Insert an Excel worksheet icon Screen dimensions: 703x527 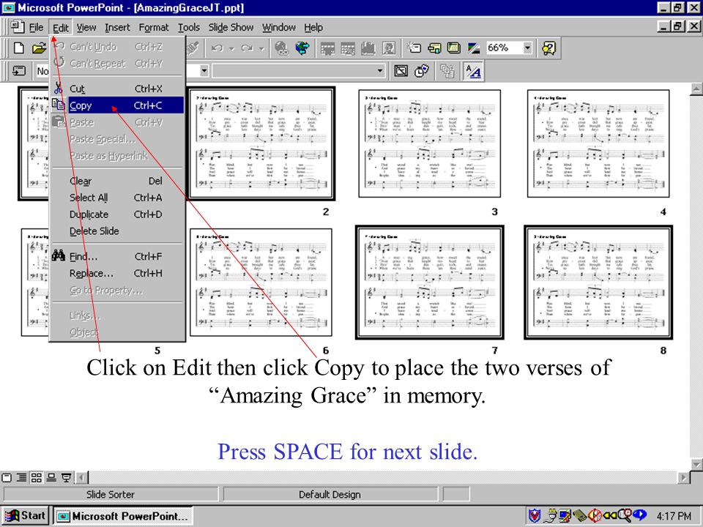(347, 48)
